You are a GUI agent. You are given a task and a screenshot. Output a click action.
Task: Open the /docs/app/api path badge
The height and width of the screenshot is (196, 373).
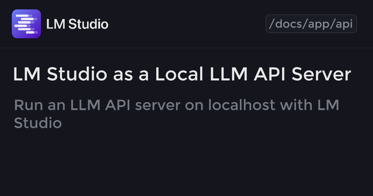(x=311, y=24)
